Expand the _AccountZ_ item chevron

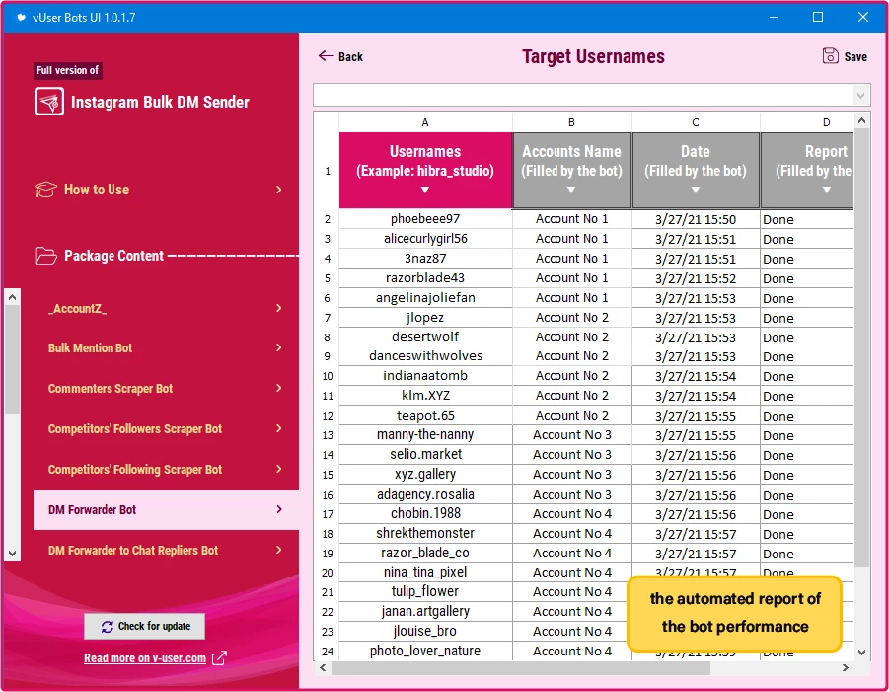click(x=278, y=308)
